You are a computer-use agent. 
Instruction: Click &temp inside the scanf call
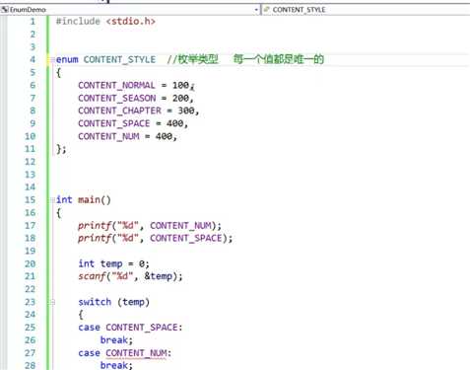159,276
